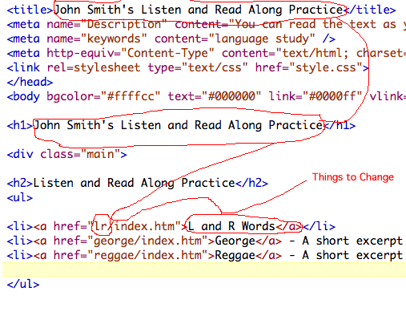The height and width of the screenshot is (312, 406).
Task: Click h2 text 'Listen and Read Along Practice'
Action: (135, 184)
